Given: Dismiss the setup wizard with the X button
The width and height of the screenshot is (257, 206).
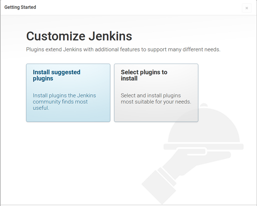Looking at the screenshot, I should (247, 8).
